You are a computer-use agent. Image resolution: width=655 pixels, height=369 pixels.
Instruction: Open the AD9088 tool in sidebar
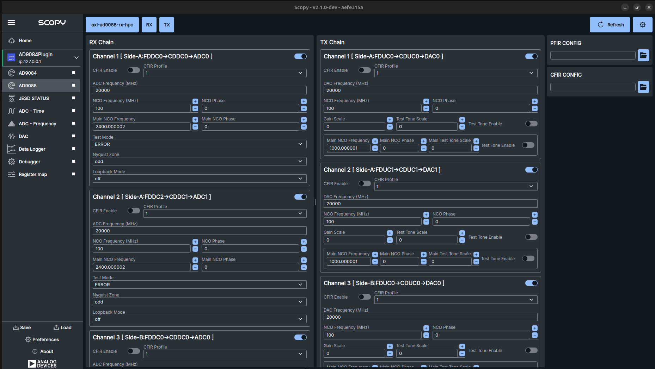[41, 86]
